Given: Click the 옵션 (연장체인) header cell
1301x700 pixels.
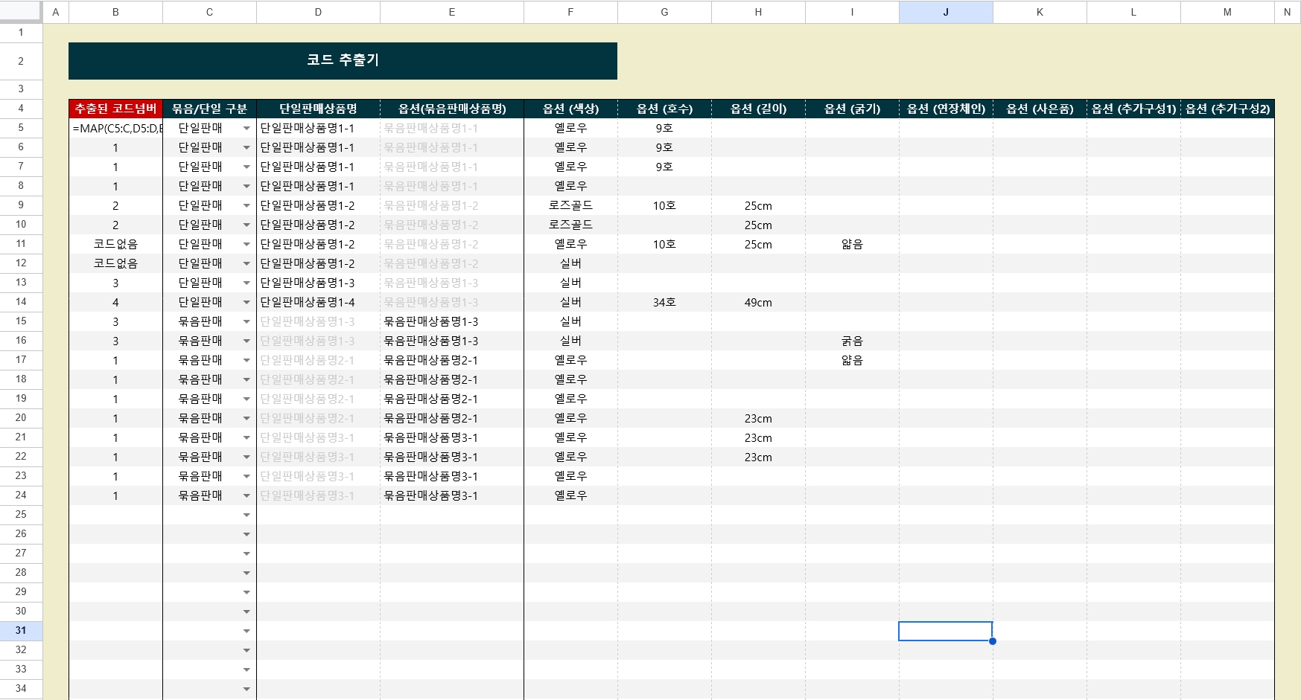Looking at the screenshot, I should pos(946,109).
